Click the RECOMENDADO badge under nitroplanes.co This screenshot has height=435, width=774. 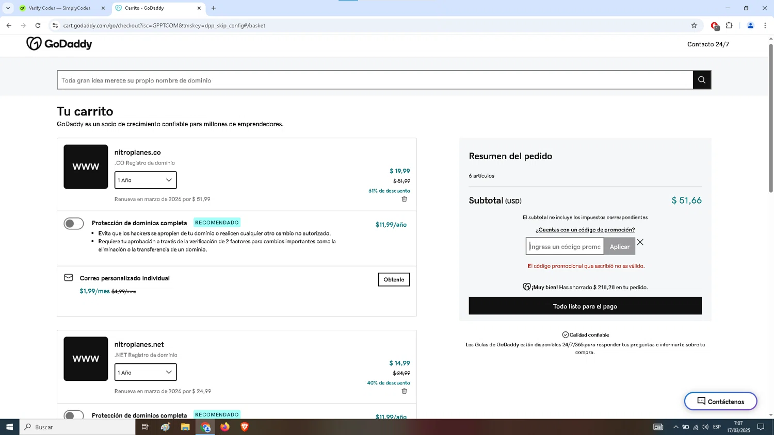click(x=217, y=223)
